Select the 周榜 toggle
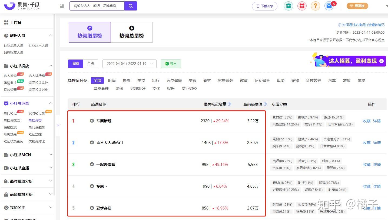The image size is (388, 220). click(x=75, y=64)
